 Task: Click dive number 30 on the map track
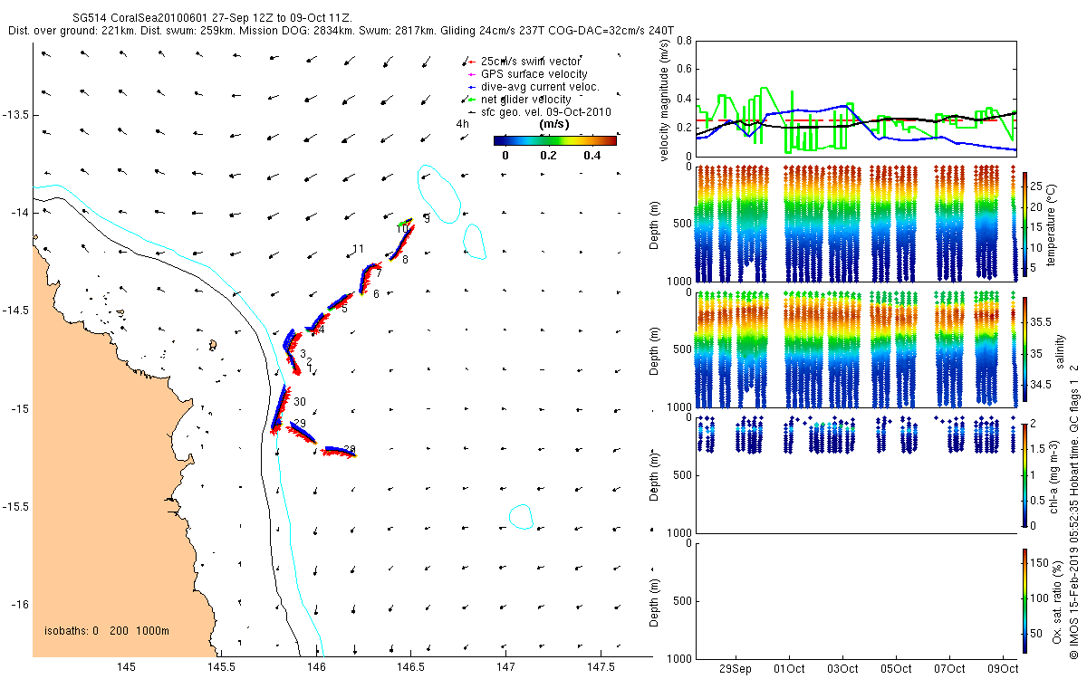tap(300, 402)
